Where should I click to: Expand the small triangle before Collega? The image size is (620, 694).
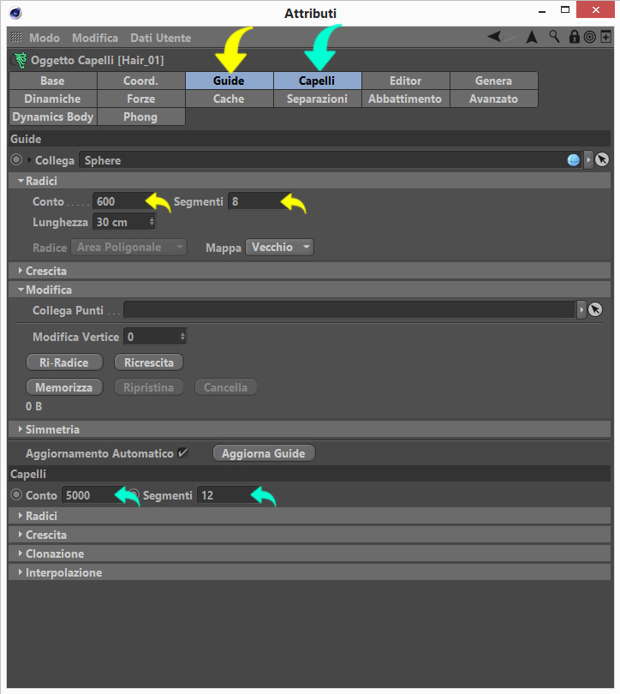(x=29, y=159)
